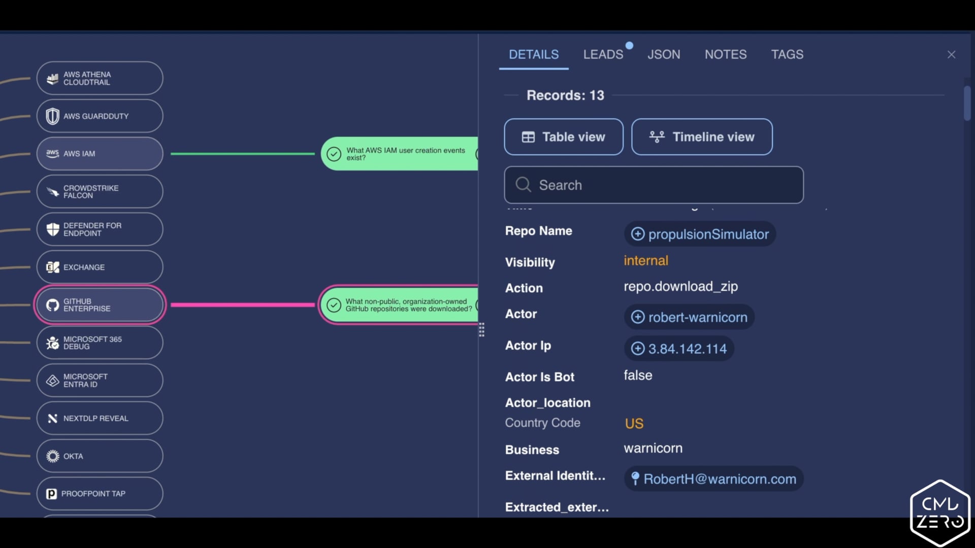Click the pin icon beside RobertH@warnicorn.com

click(x=636, y=478)
